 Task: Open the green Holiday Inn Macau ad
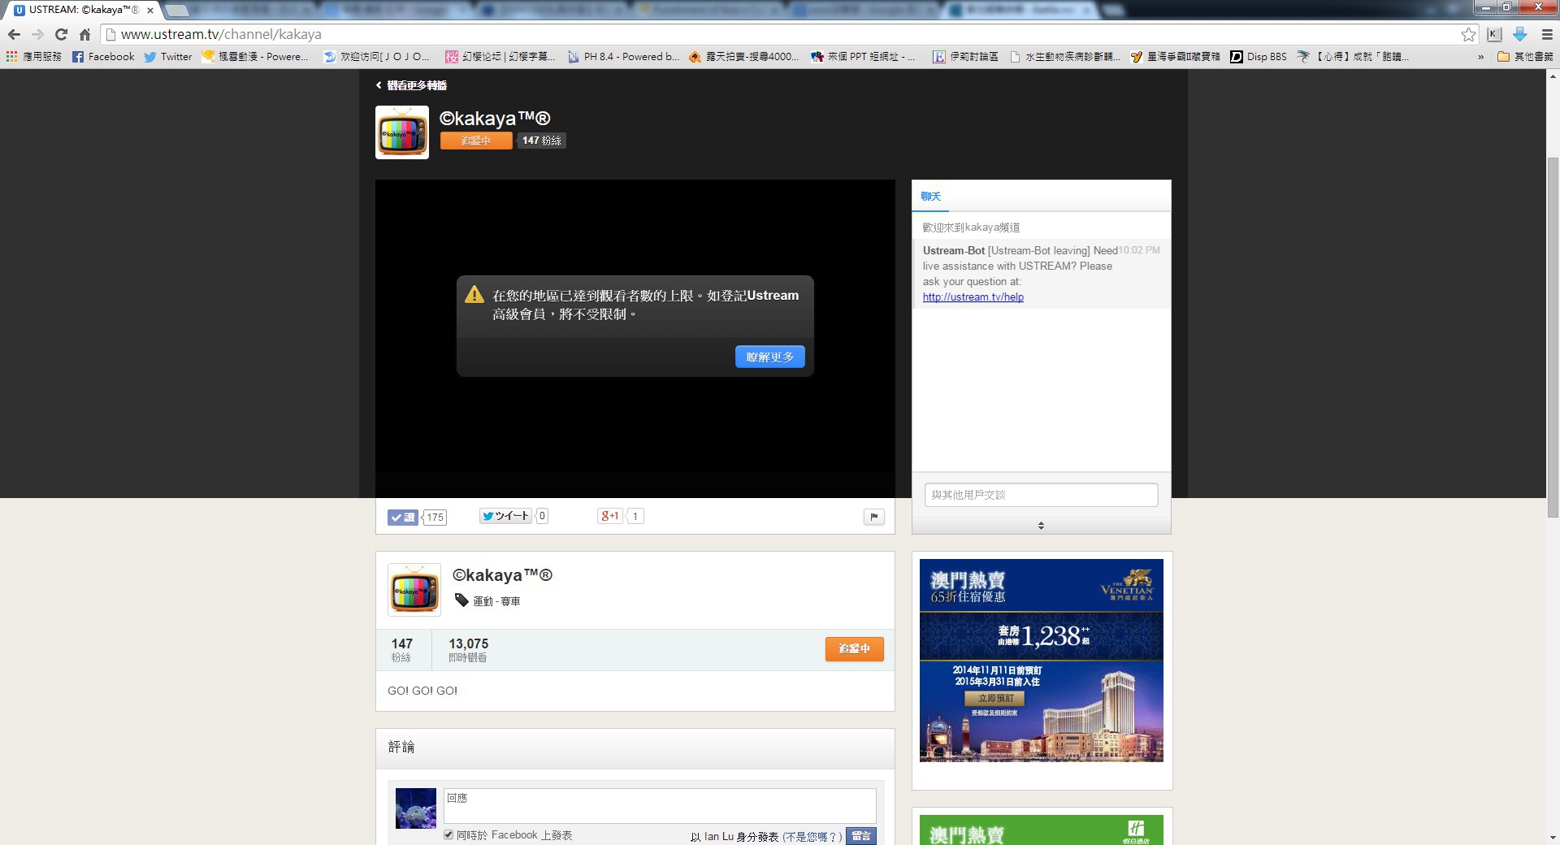tap(1041, 830)
